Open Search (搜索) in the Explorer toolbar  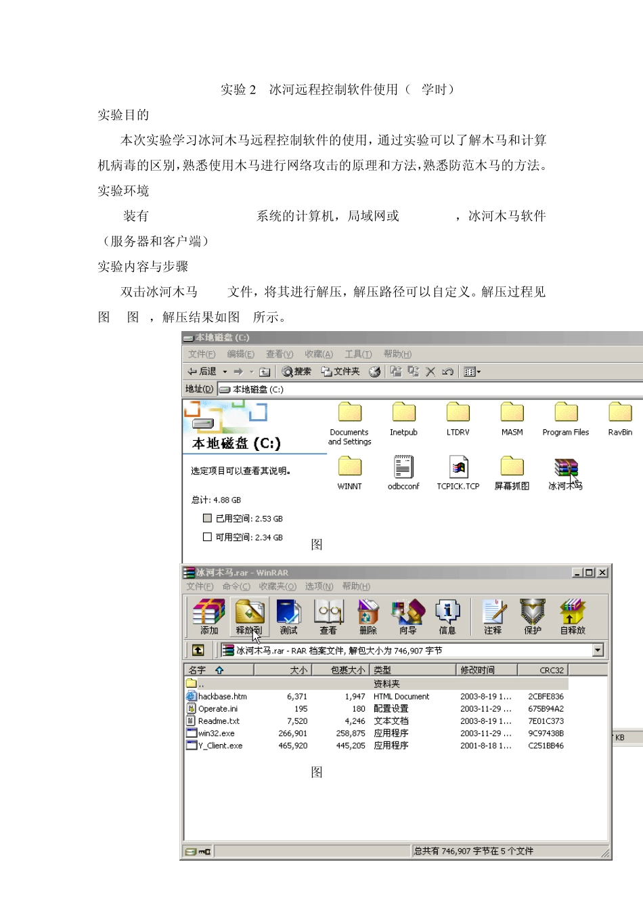296,372
